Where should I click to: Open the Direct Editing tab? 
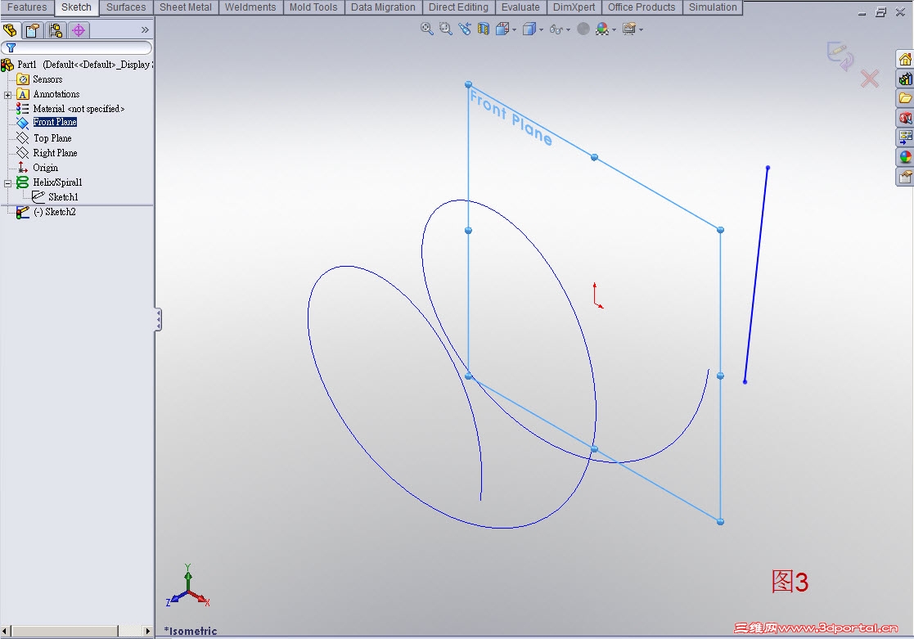[x=458, y=7]
